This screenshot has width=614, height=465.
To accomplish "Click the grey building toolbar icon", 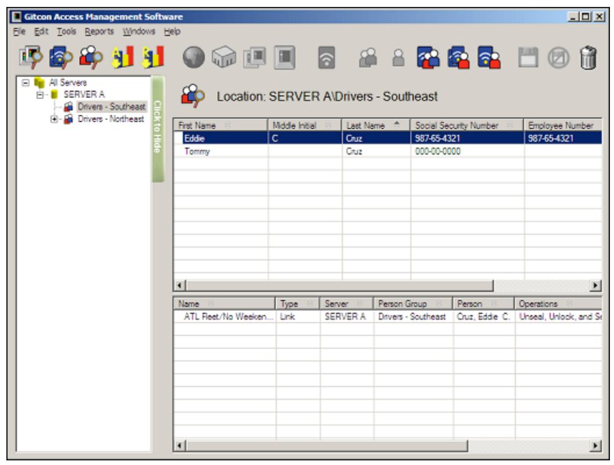I will [x=224, y=57].
